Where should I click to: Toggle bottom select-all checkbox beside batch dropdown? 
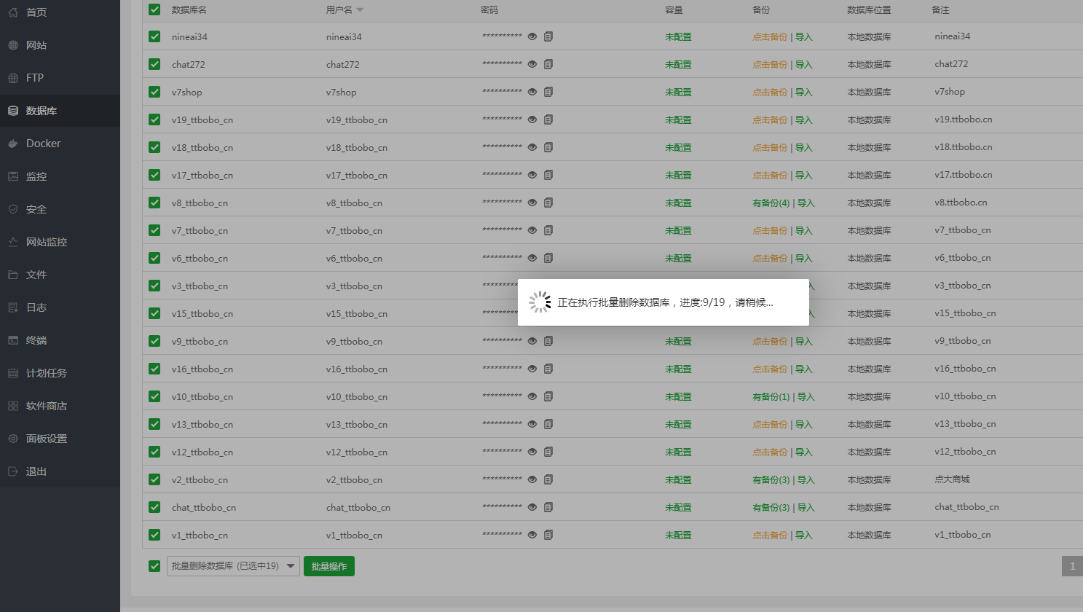[x=154, y=566]
